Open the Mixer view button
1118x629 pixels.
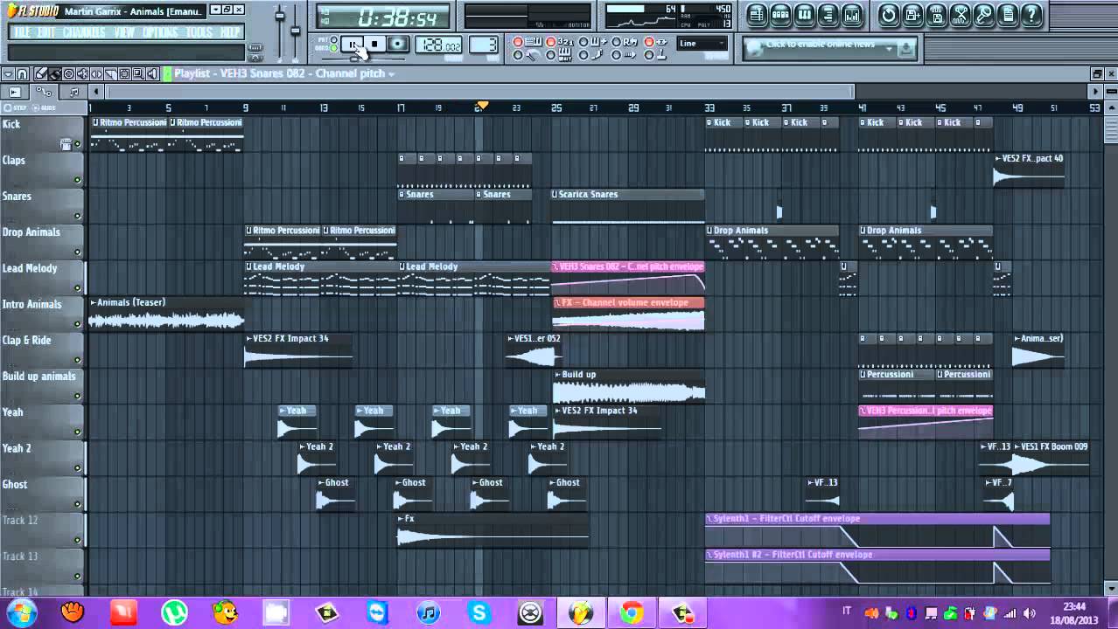(x=852, y=15)
